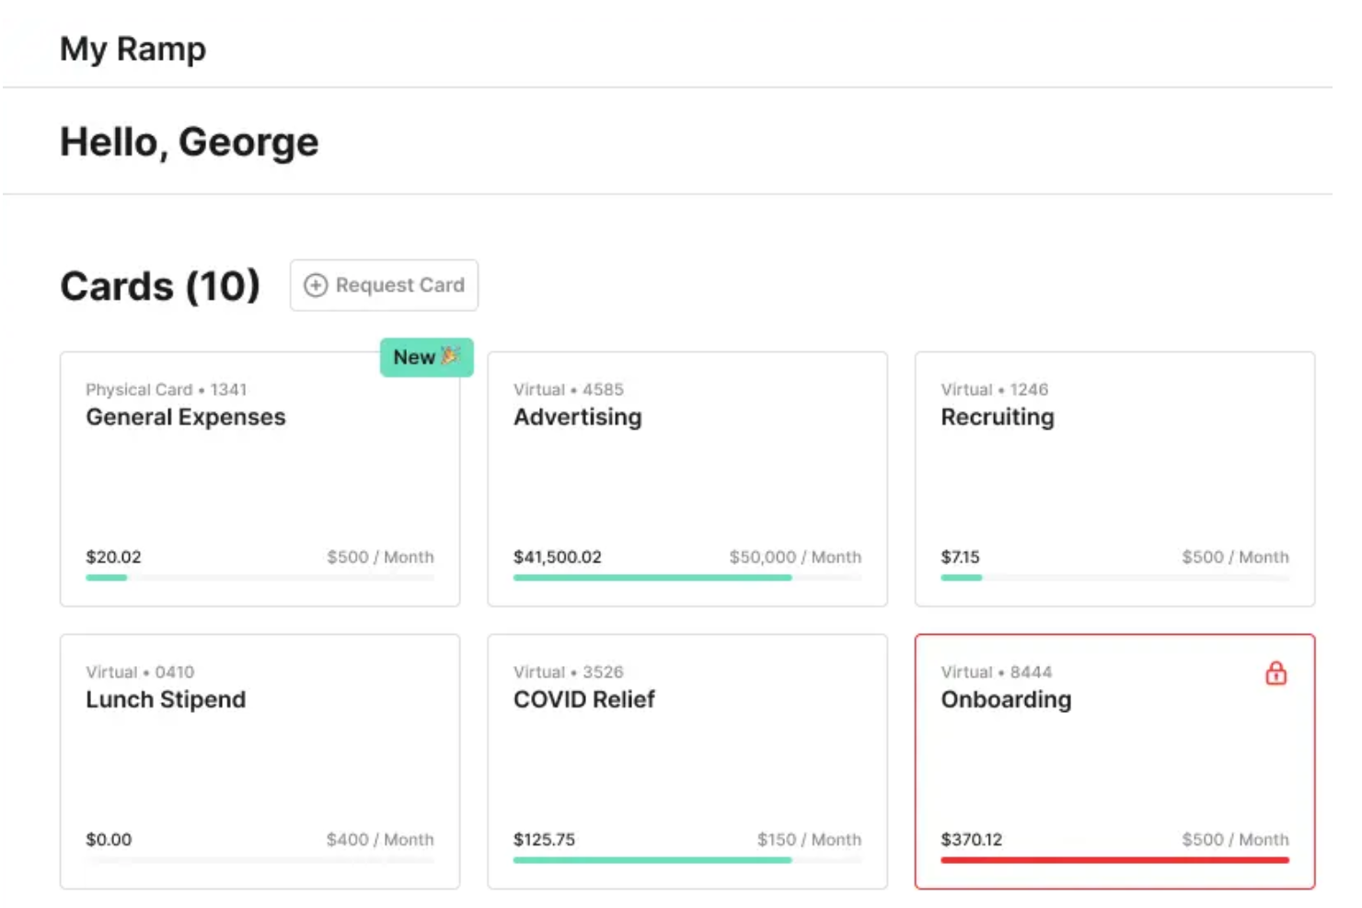Viewport: 1362px width, 908px height.
Task: Click the $41,500.02 spent amount
Action: click(558, 557)
